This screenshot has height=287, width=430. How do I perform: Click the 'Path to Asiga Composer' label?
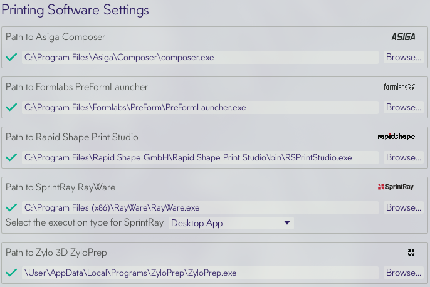(55, 37)
